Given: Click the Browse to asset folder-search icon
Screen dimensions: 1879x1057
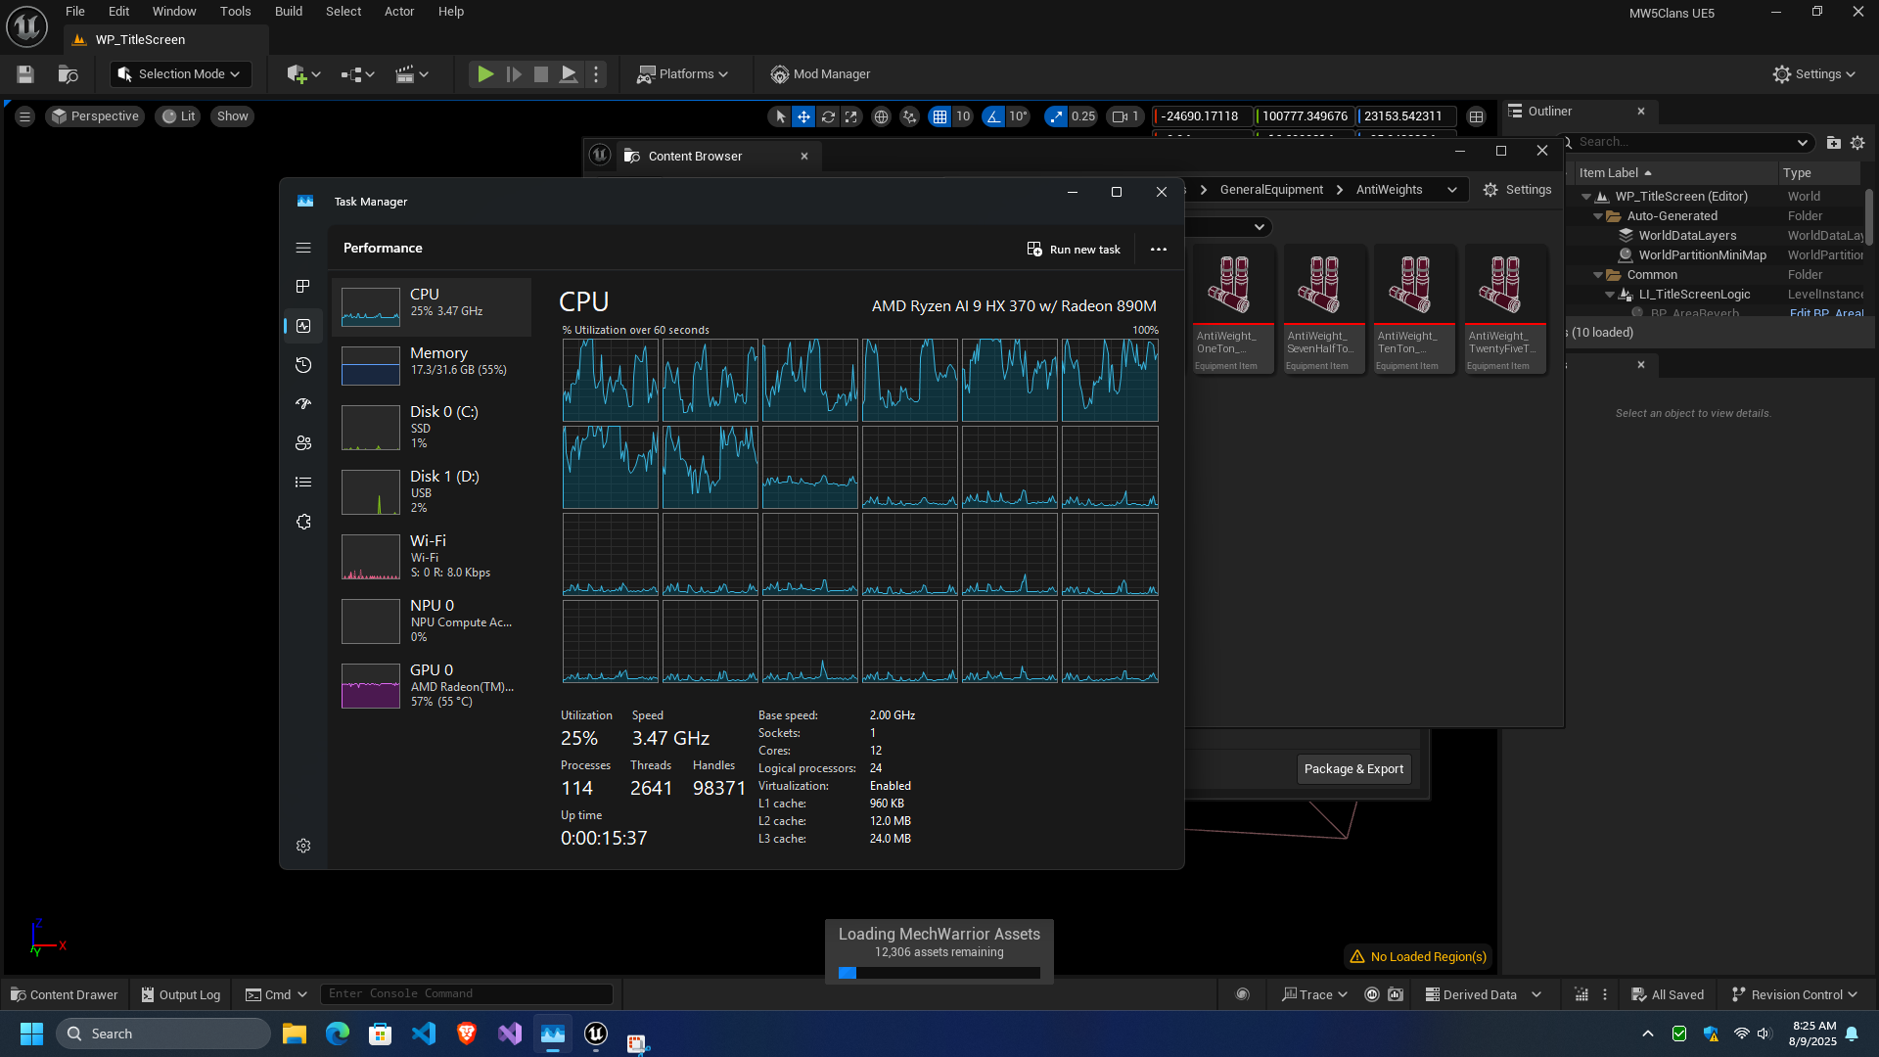Looking at the screenshot, I should click(68, 74).
